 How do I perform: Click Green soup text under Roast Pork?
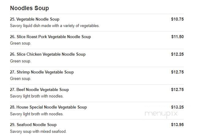(21, 43)
